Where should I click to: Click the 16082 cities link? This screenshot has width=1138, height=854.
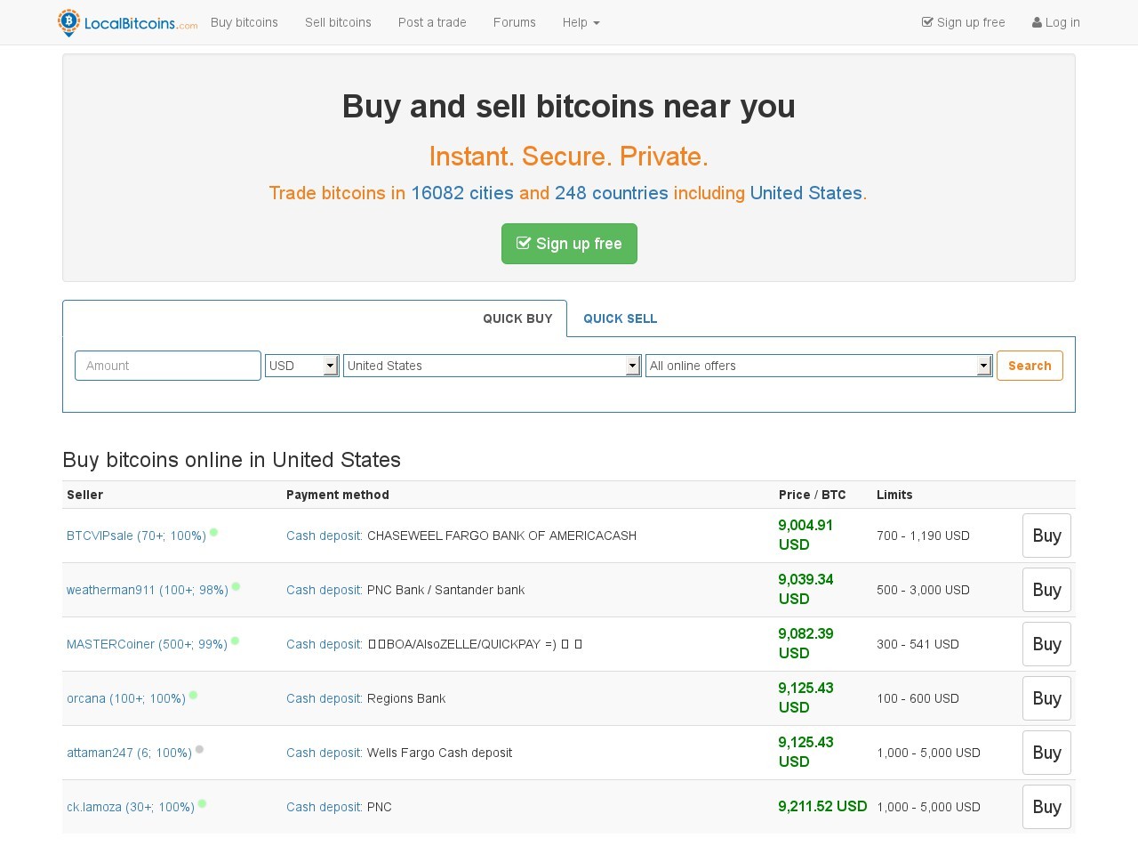pyautogui.click(x=461, y=193)
